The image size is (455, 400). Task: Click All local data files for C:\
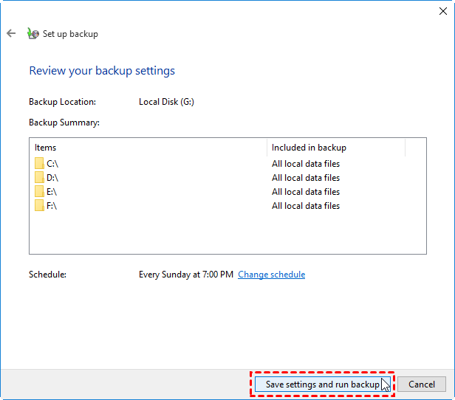[x=306, y=164]
